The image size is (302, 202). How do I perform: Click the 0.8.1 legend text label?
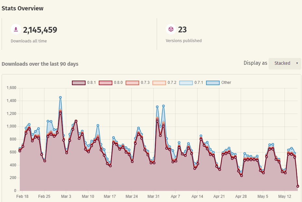point(91,83)
